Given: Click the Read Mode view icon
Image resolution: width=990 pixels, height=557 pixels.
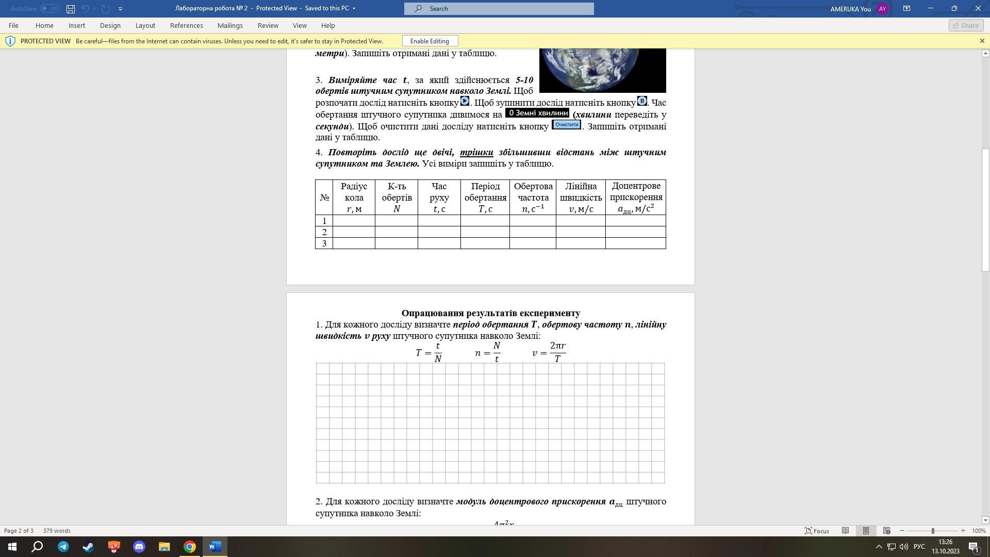Looking at the screenshot, I should (x=845, y=531).
